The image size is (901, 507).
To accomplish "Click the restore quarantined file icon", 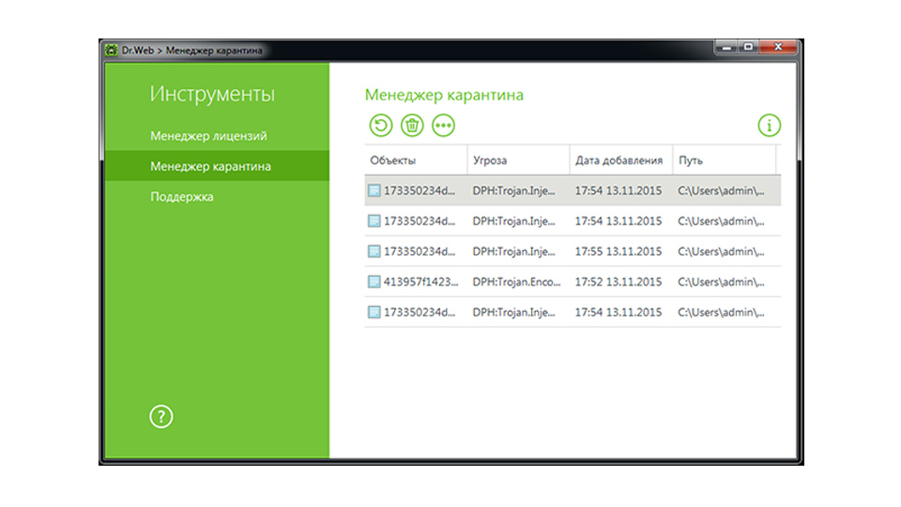I will 380,125.
